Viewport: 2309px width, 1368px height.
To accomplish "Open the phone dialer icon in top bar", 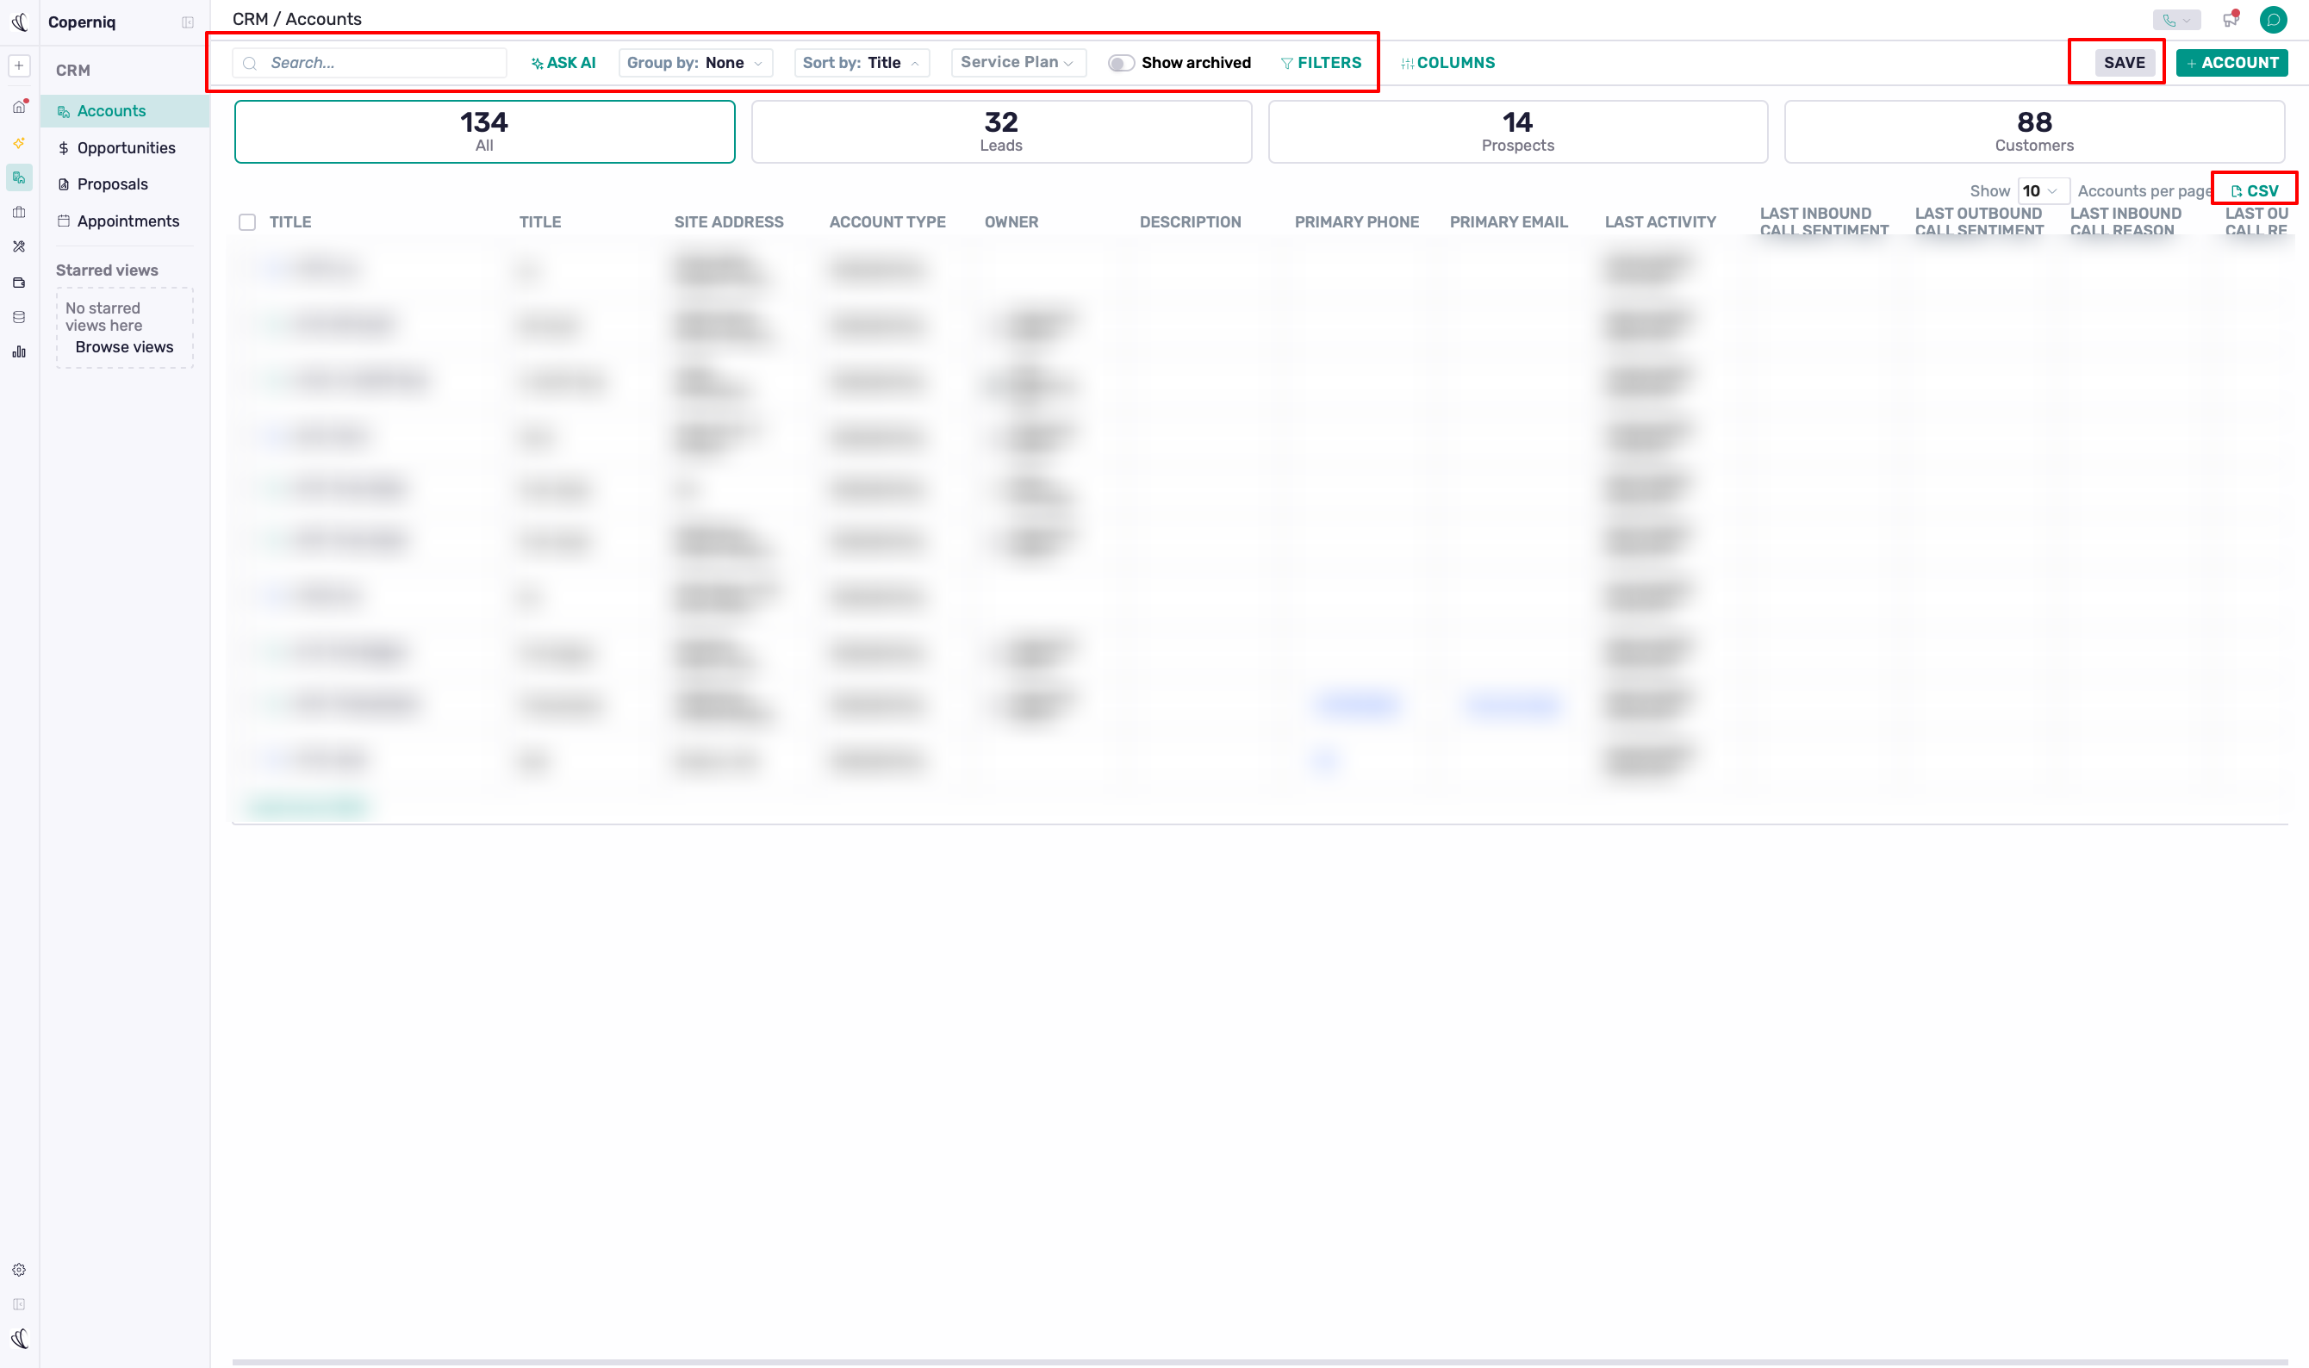I will point(2176,21).
